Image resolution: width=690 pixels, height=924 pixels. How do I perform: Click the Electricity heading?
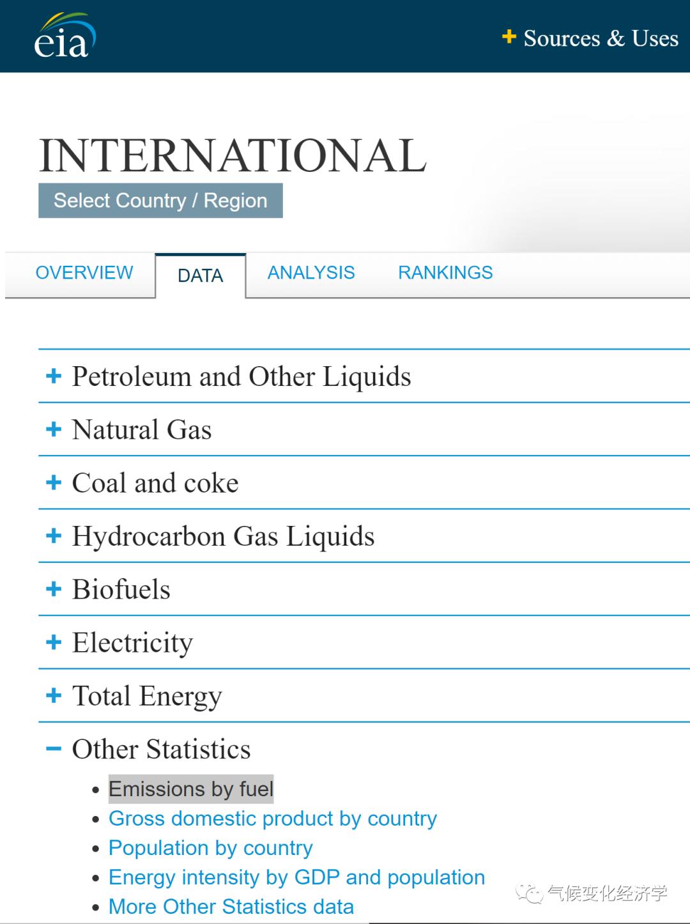click(x=132, y=643)
